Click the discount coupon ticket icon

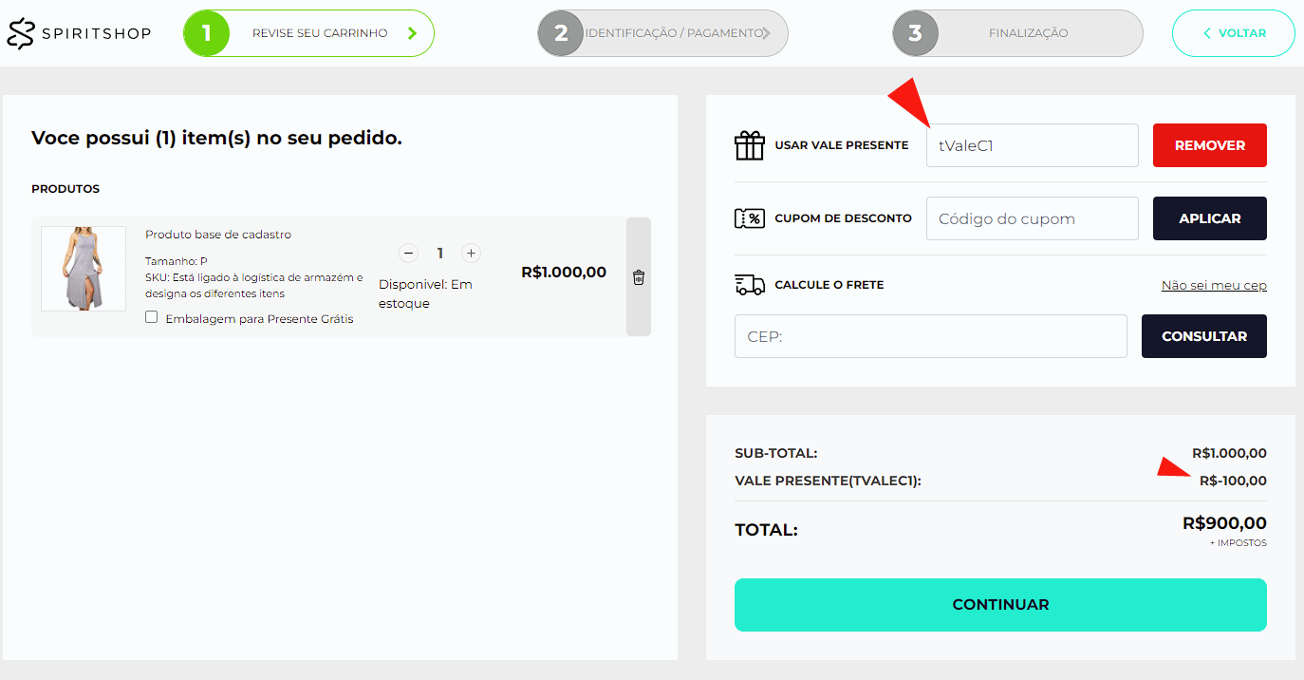coord(750,218)
